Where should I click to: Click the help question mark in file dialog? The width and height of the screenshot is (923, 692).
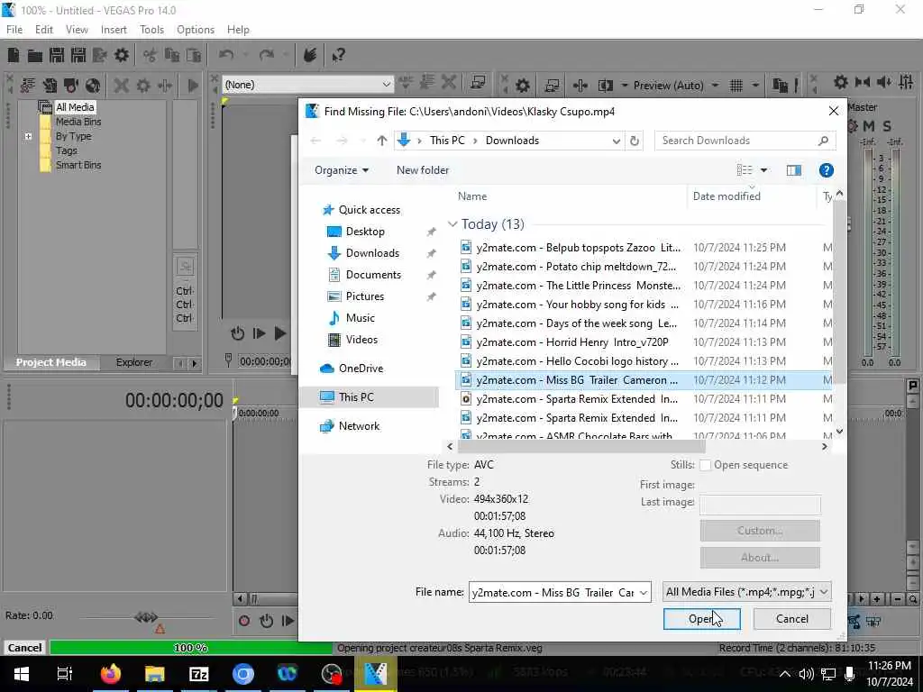click(x=826, y=170)
